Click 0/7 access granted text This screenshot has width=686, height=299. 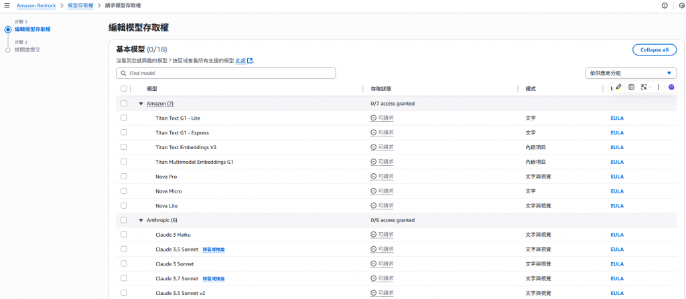pos(393,104)
